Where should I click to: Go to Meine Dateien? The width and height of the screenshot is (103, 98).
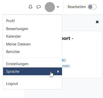33,44
